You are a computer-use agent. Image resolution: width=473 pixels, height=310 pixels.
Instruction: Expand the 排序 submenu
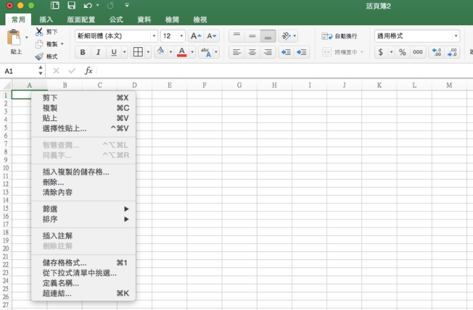coord(83,219)
